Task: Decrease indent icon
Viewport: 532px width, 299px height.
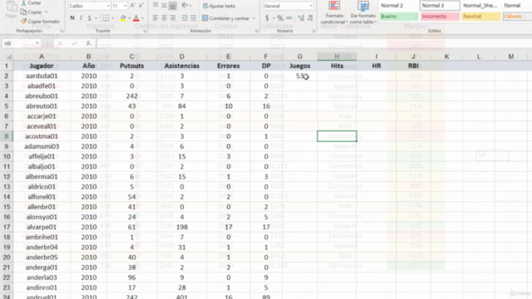Action: point(185,18)
